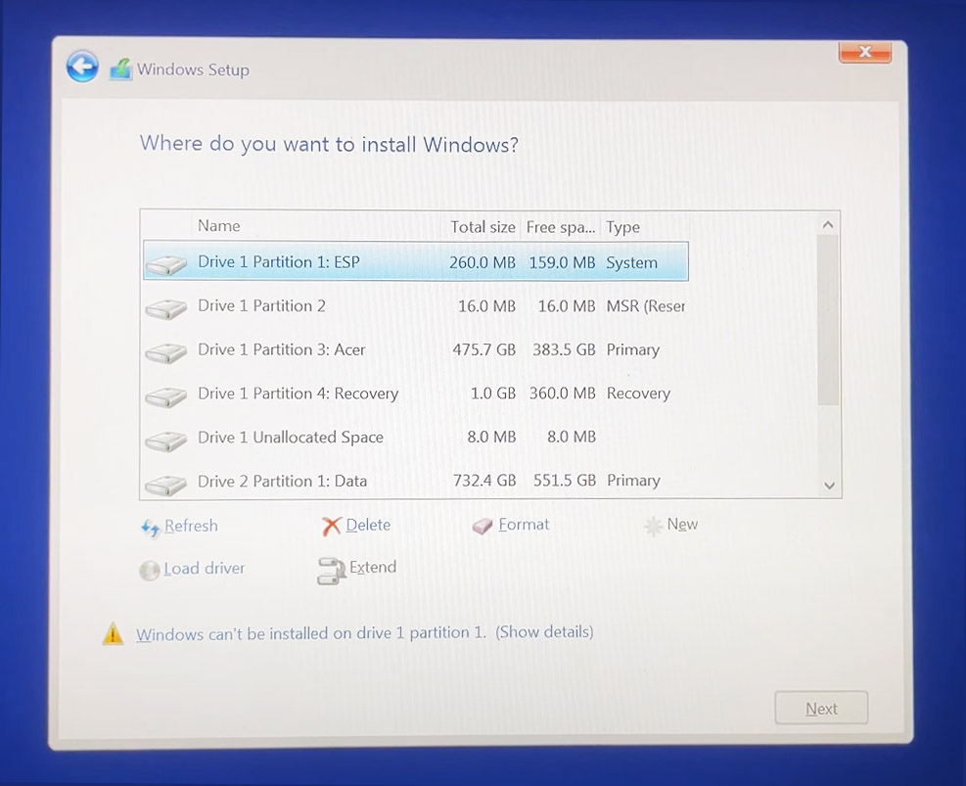Click the drive icon for Partition 4: Recovery
Image resolution: width=966 pixels, height=786 pixels.
166,395
